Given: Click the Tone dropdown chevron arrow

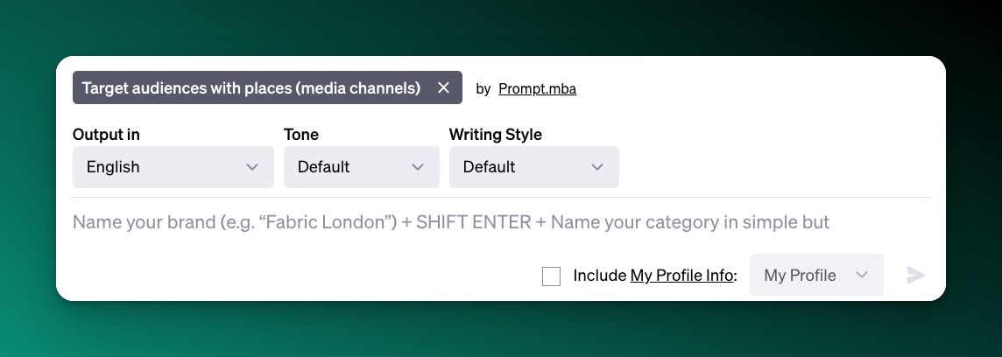Looking at the screenshot, I should pyautogui.click(x=418, y=167).
